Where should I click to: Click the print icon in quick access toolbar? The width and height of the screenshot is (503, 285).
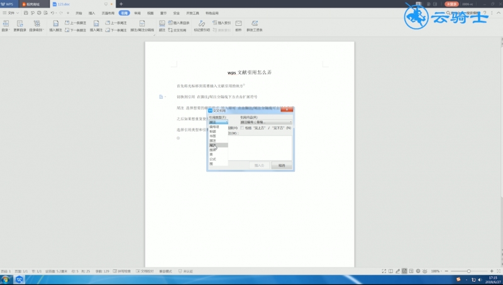point(39,13)
